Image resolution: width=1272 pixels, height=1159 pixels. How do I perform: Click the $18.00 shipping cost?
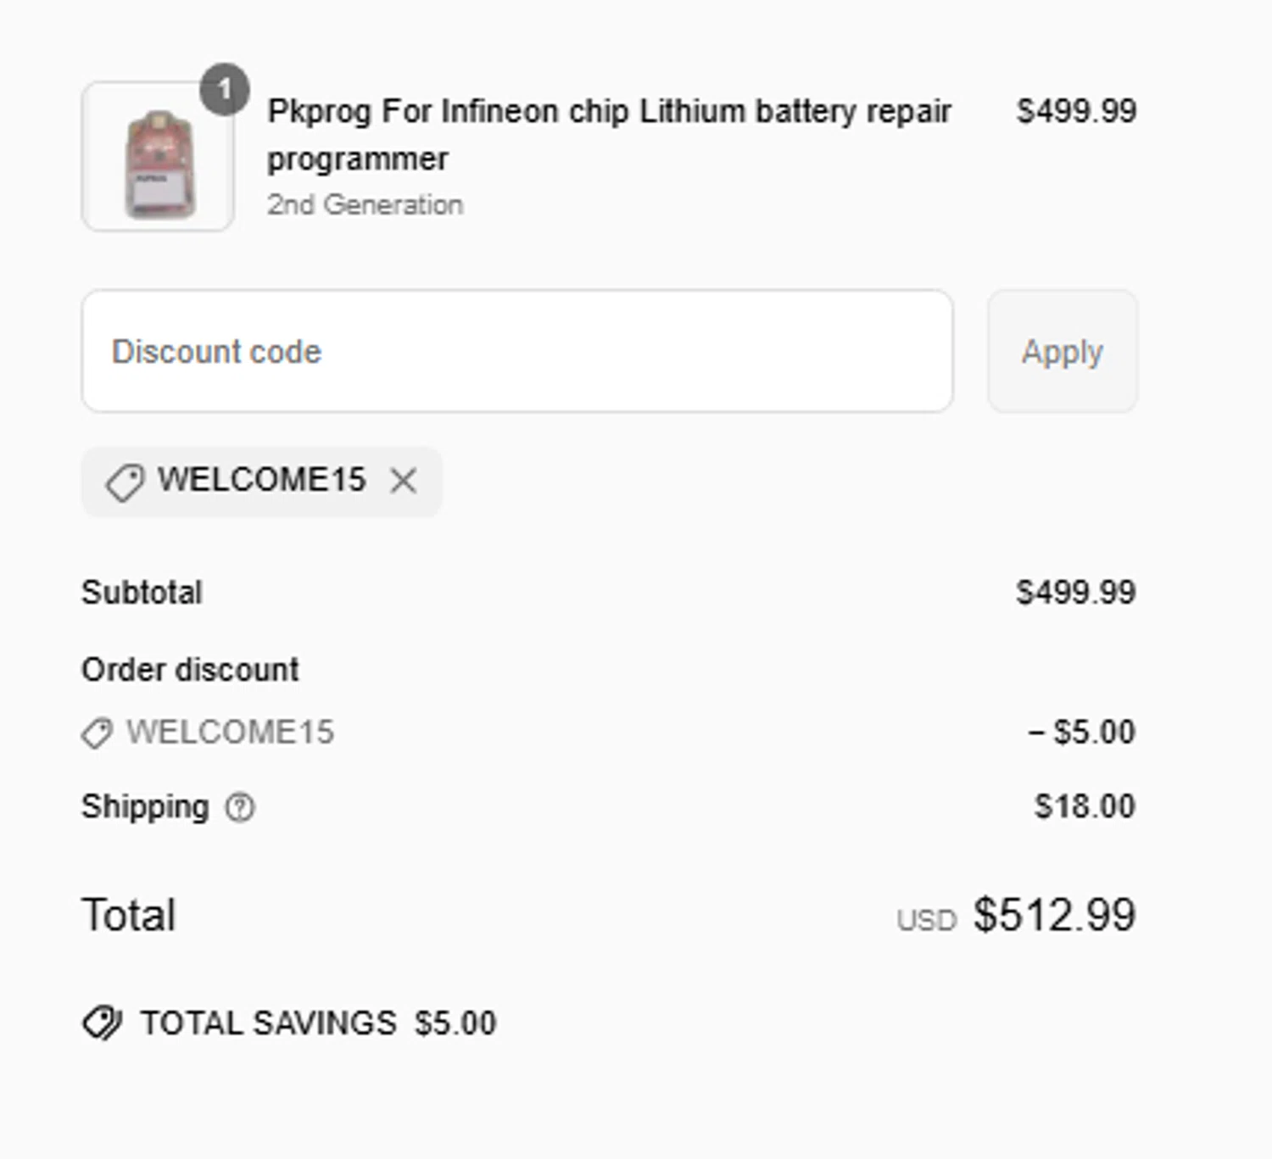1085,806
